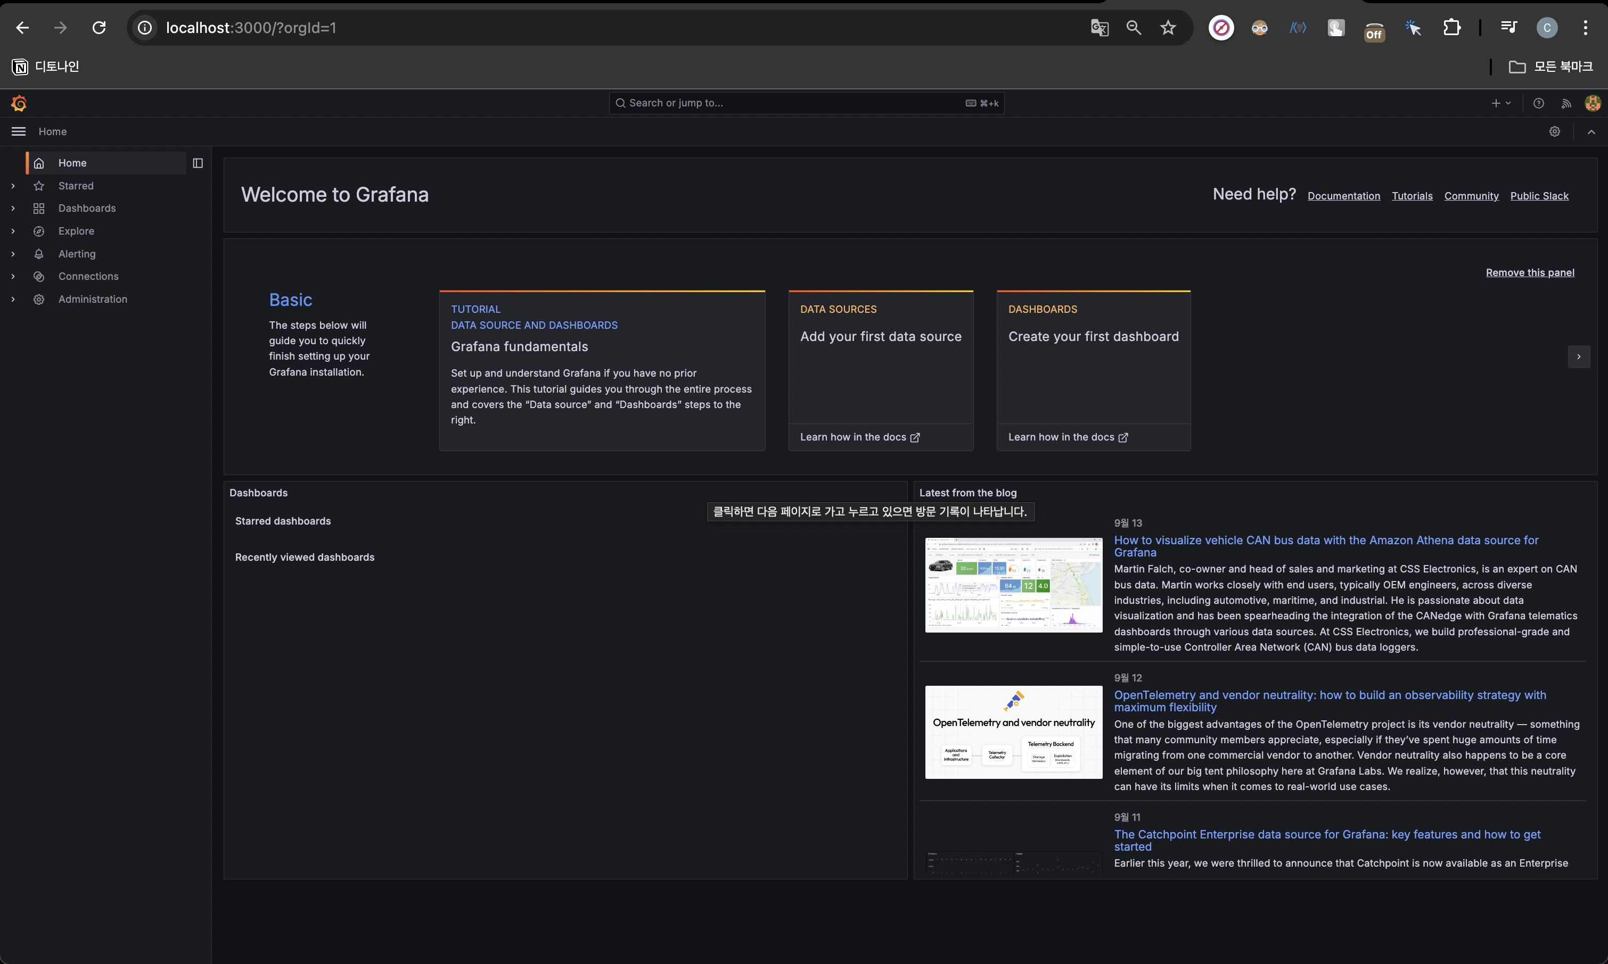This screenshot has width=1608, height=964.
Task: Select Alerting in the sidebar
Action: click(x=77, y=254)
